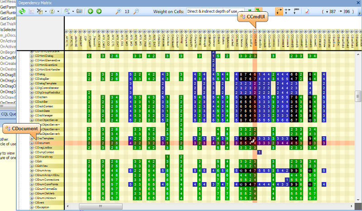This screenshot has height=211, width=362.
Task: Expand the CException row node
Action: click(x=32, y=207)
